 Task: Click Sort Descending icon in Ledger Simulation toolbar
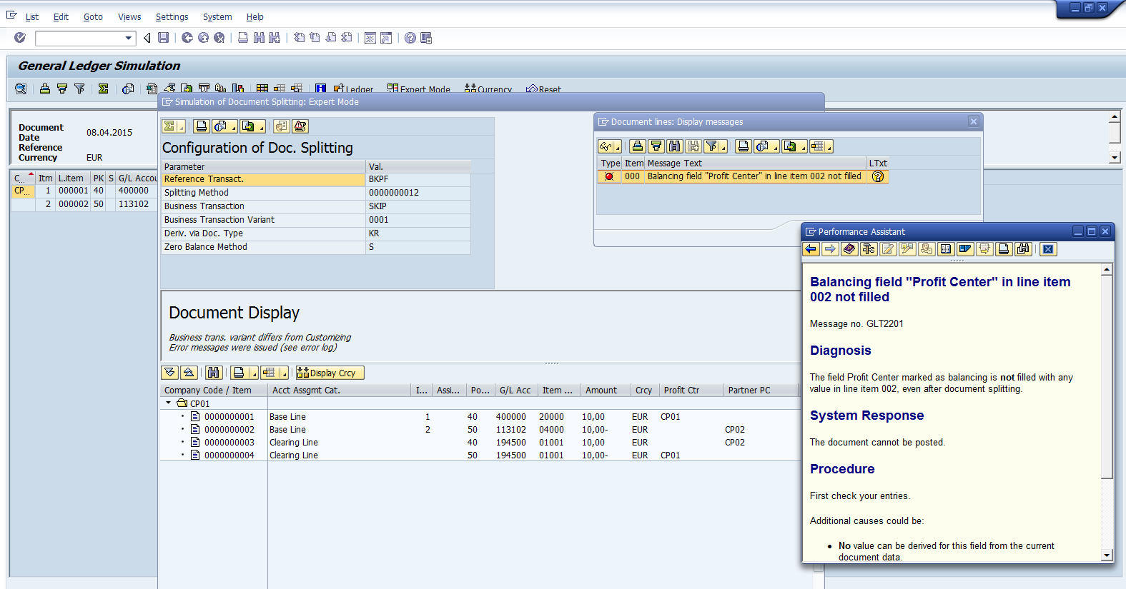point(62,89)
